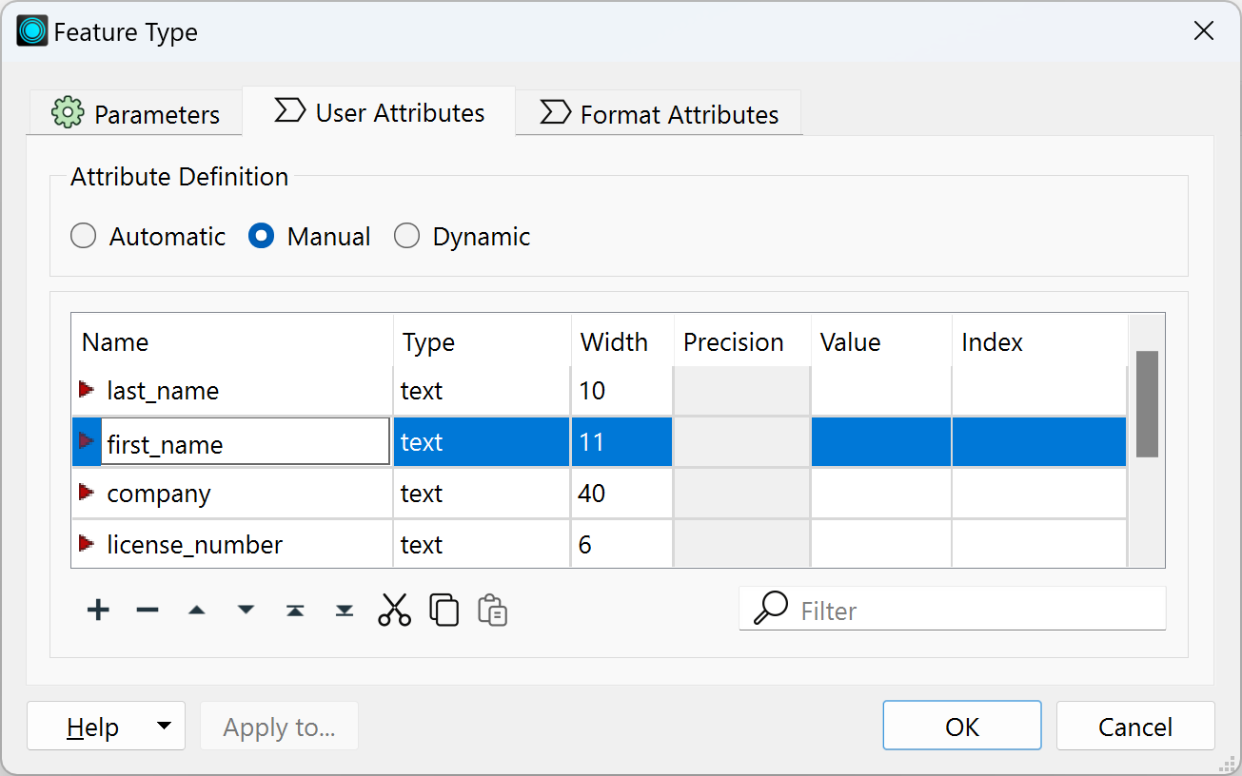Confirm changes with OK
Screen dimensions: 1242x776
(961, 726)
